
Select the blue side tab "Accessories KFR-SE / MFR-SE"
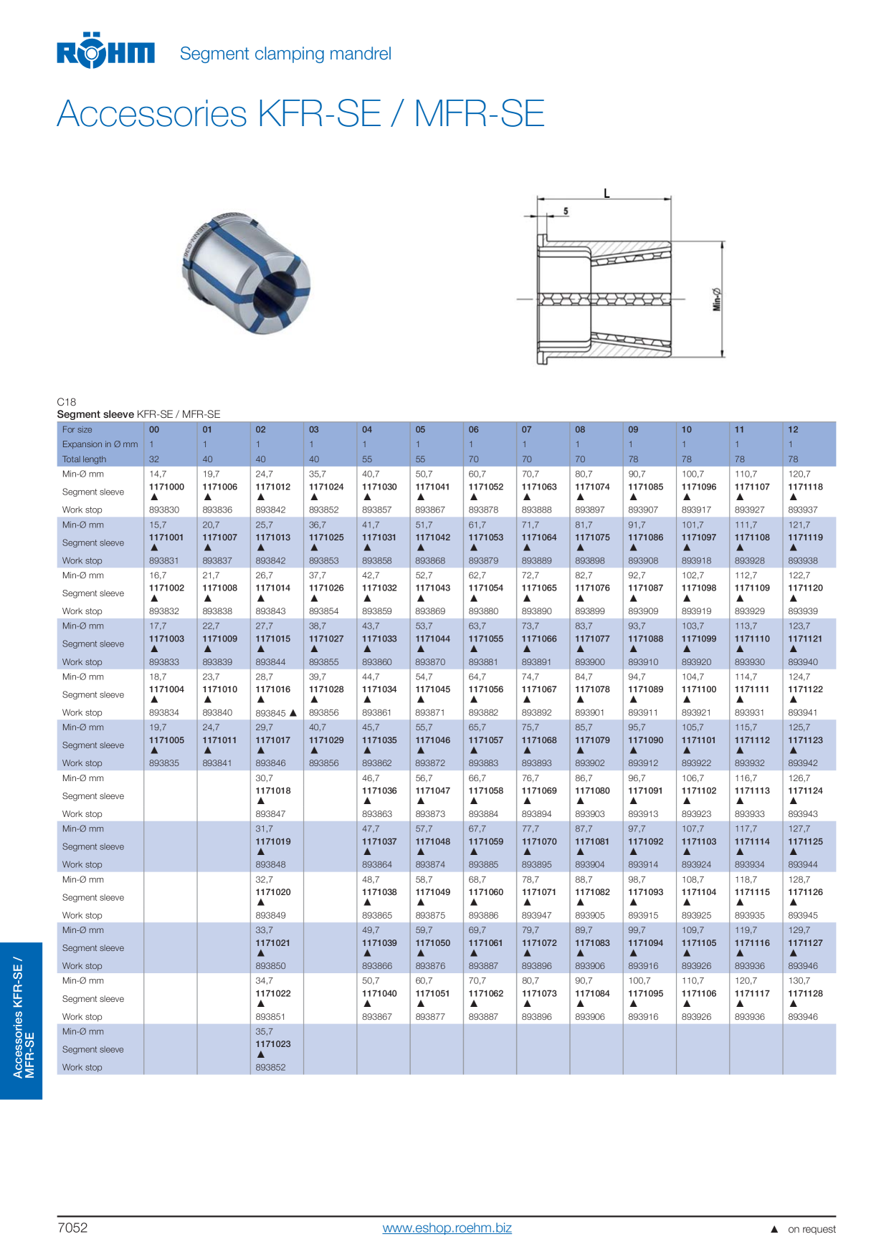(x=22, y=1021)
